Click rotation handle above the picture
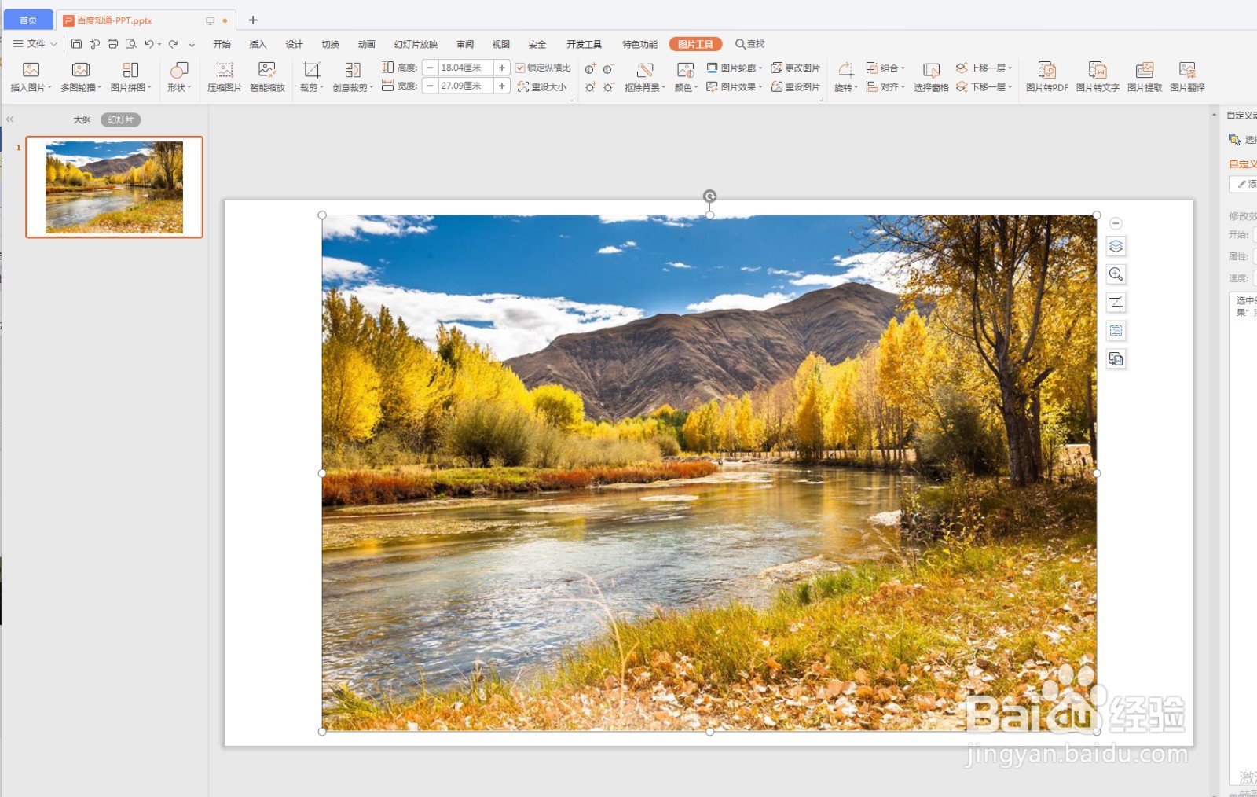Screen dimensions: 1257x797 pyautogui.click(x=709, y=196)
